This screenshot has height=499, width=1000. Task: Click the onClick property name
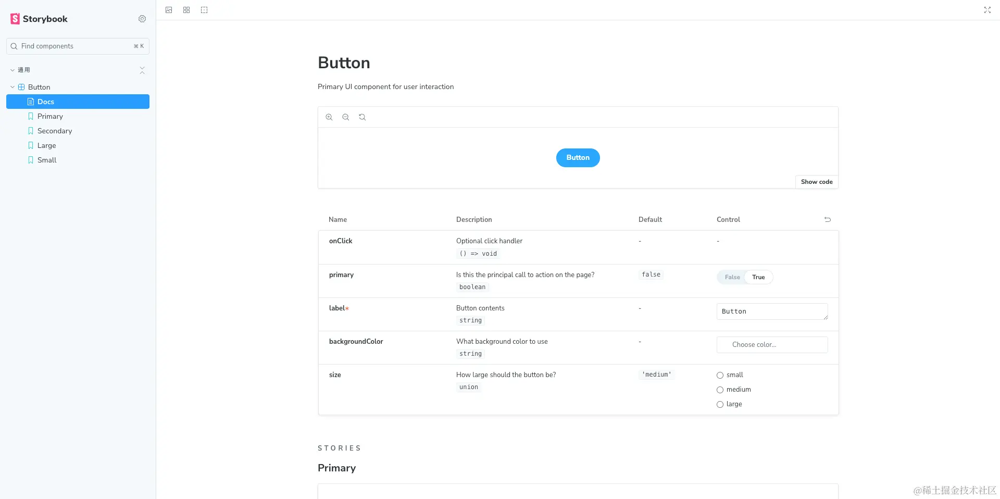point(341,241)
